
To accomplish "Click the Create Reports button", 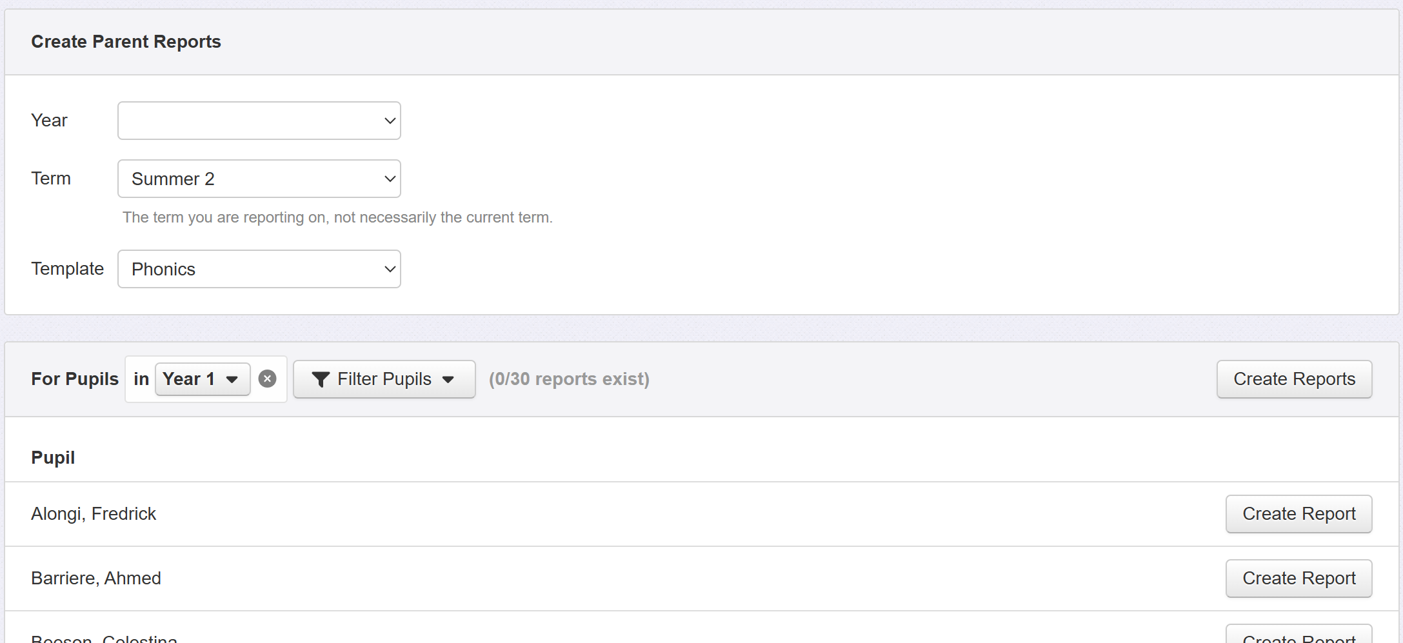I will (x=1294, y=379).
